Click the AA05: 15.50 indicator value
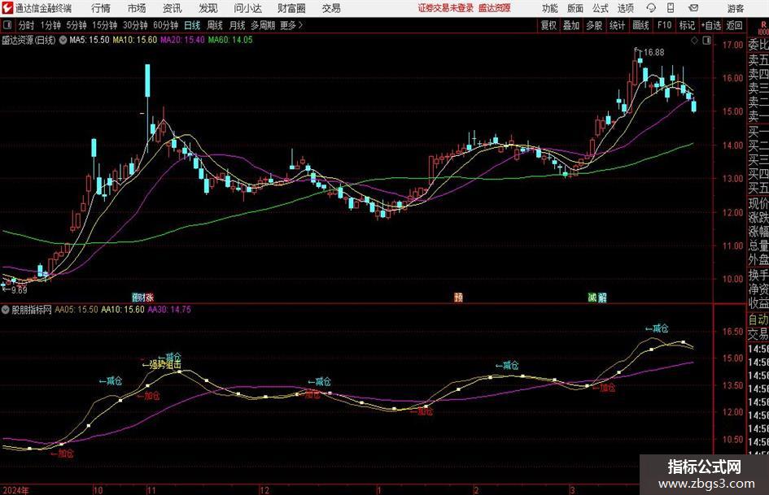Viewport: 769px width, 495px height. pos(76,310)
